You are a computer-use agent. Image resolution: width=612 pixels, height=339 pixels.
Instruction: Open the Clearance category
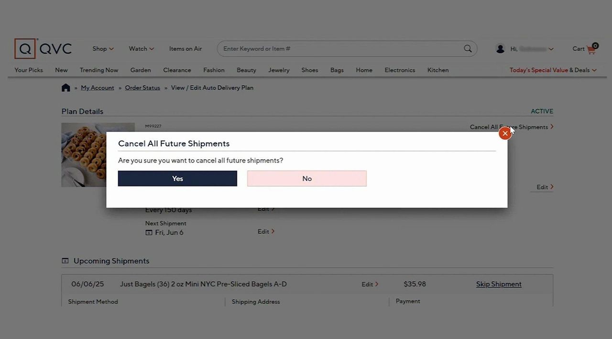pyautogui.click(x=177, y=70)
